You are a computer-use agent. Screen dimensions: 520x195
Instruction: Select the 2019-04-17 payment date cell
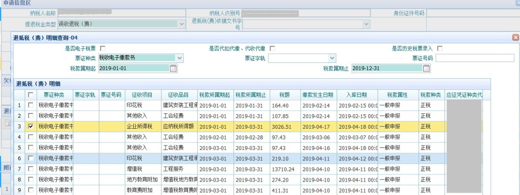pos(319,126)
